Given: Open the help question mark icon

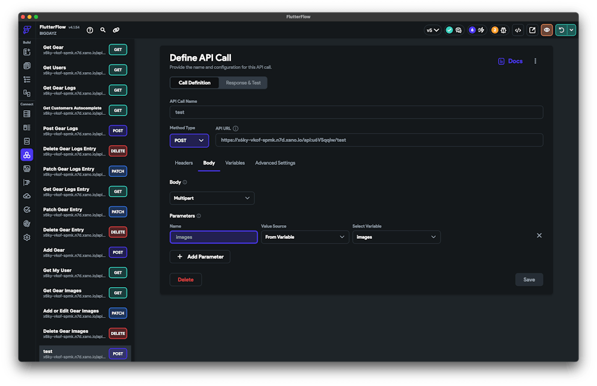Looking at the screenshot, I should tap(90, 30).
